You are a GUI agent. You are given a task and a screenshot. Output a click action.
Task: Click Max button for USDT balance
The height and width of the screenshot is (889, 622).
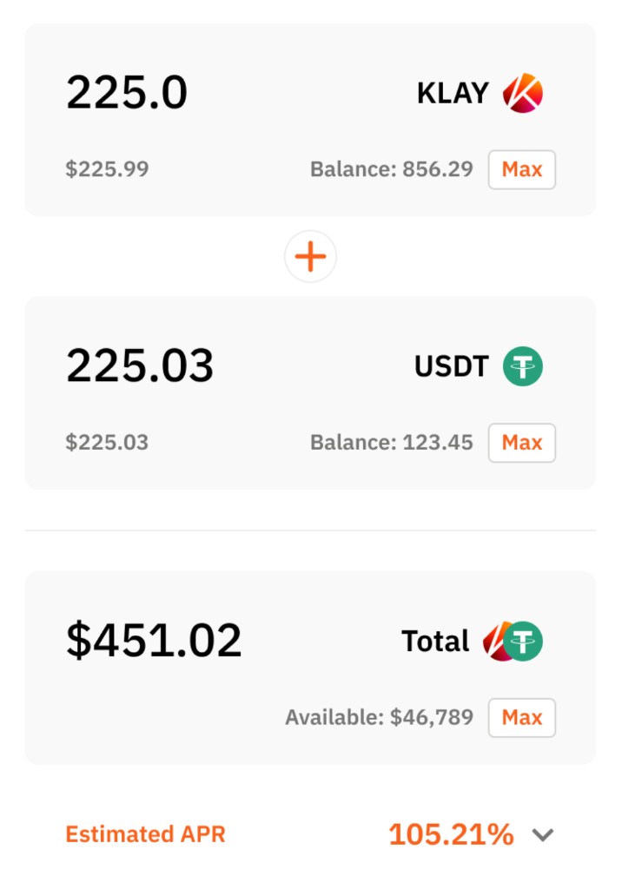click(x=521, y=443)
